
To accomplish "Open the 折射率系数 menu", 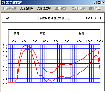I will click(10, 8).
